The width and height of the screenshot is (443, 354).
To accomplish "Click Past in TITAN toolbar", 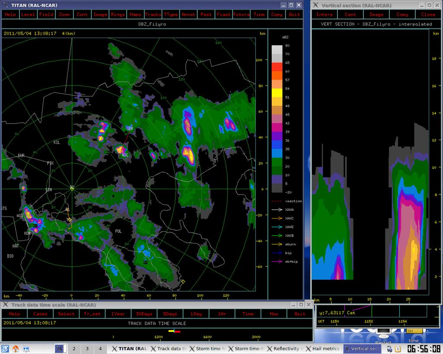I will pyautogui.click(x=206, y=14).
